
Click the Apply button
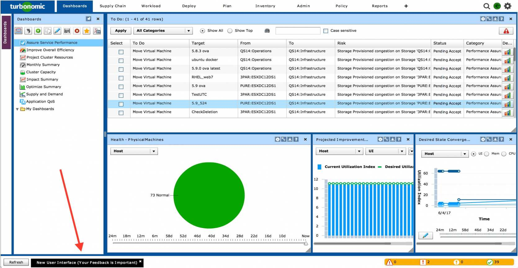click(x=121, y=31)
